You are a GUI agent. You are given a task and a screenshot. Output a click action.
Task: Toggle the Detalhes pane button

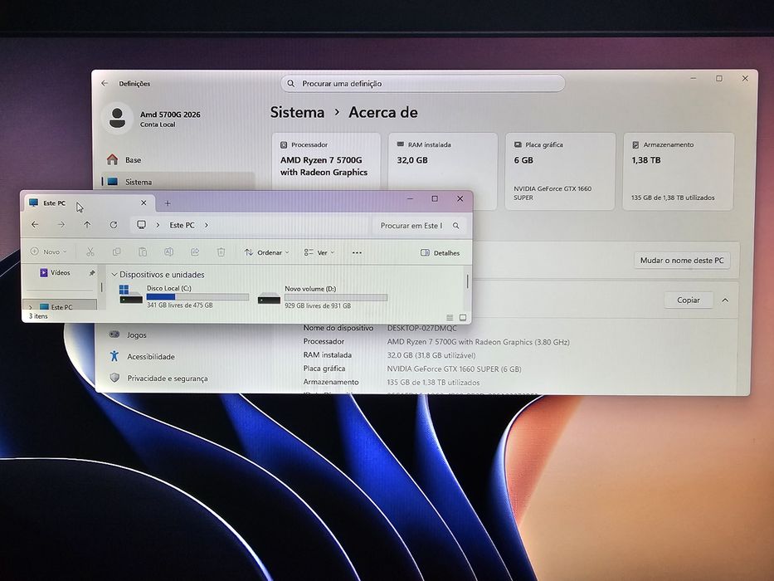(x=440, y=253)
